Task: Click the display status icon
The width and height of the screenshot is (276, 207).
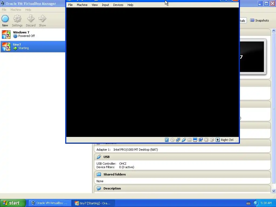Action: [x=195, y=140]
